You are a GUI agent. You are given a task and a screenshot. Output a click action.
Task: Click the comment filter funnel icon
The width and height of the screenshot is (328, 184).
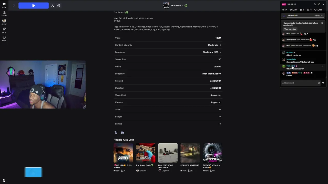[x=323, y=83]
